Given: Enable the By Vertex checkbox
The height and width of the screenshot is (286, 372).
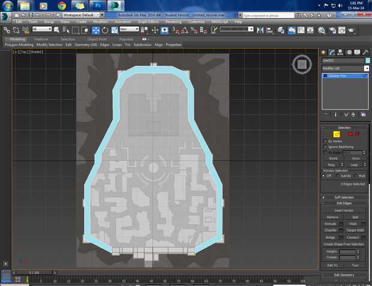Looking at the screenshot, I should (x=326, y=140).
